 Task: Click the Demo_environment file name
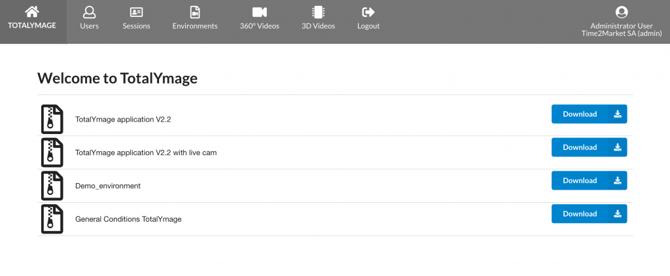coord(108,186)
